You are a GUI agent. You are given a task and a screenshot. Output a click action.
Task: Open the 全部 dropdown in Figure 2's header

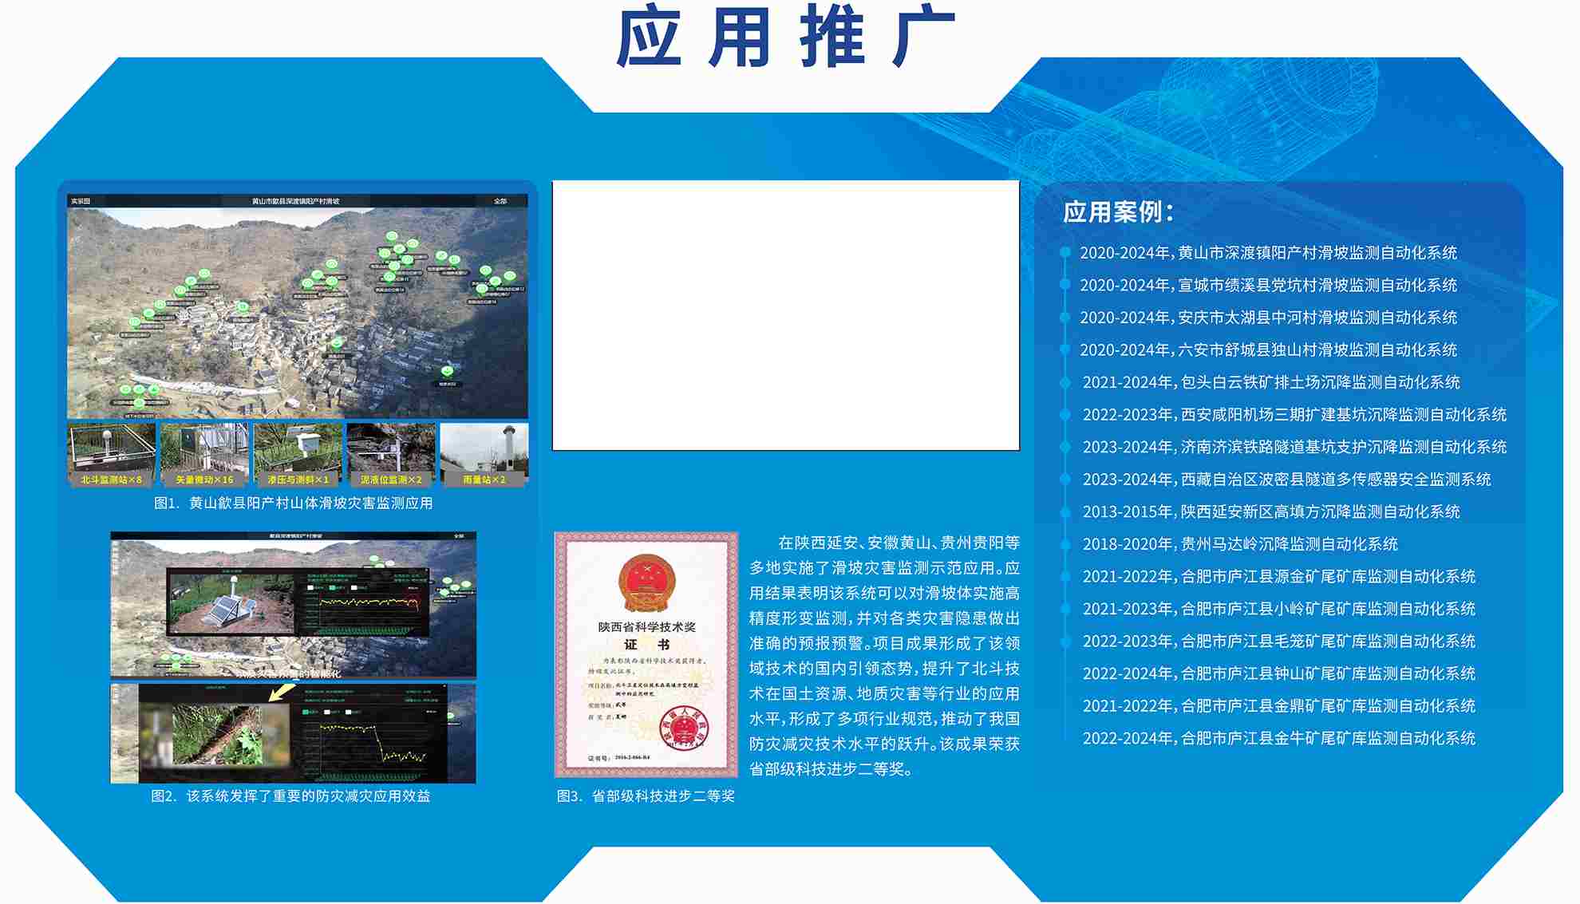click(x=459, y=536)
